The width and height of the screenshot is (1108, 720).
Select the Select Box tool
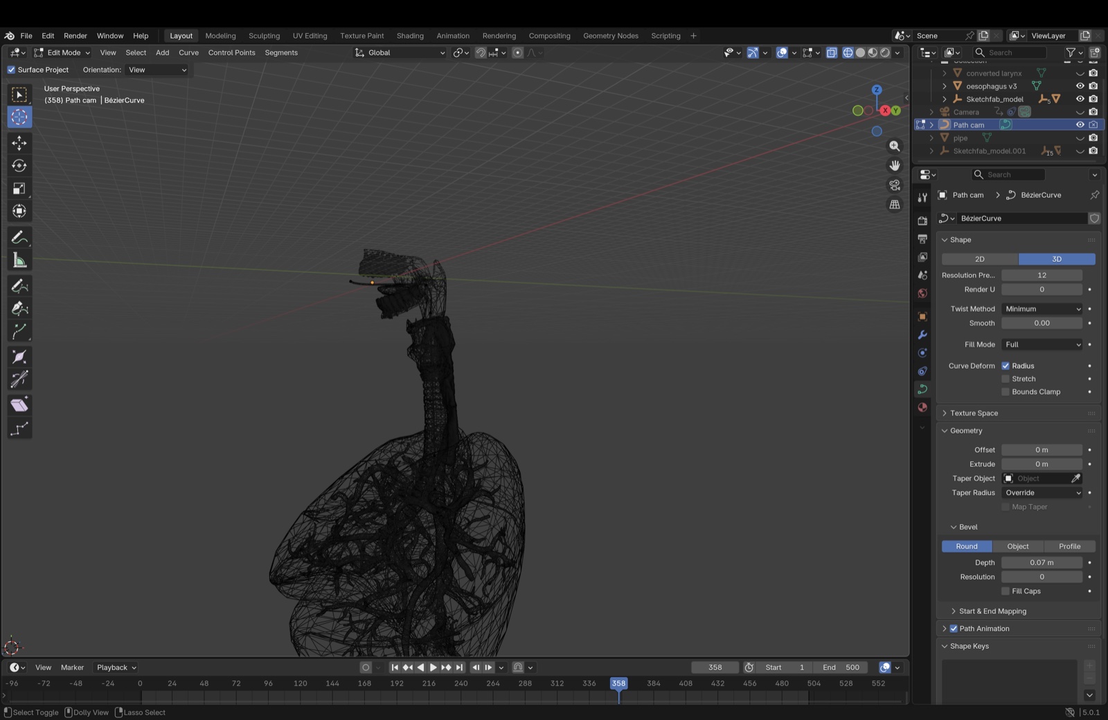pyautogui.click(x=19, y=94)
